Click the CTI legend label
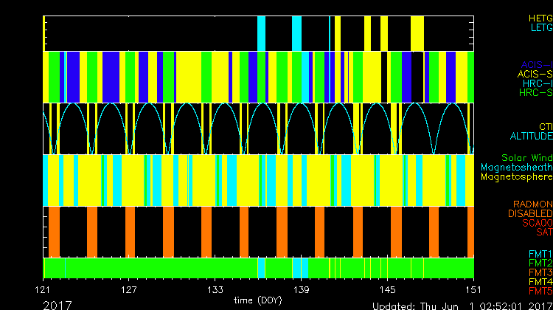 [545, 126]
